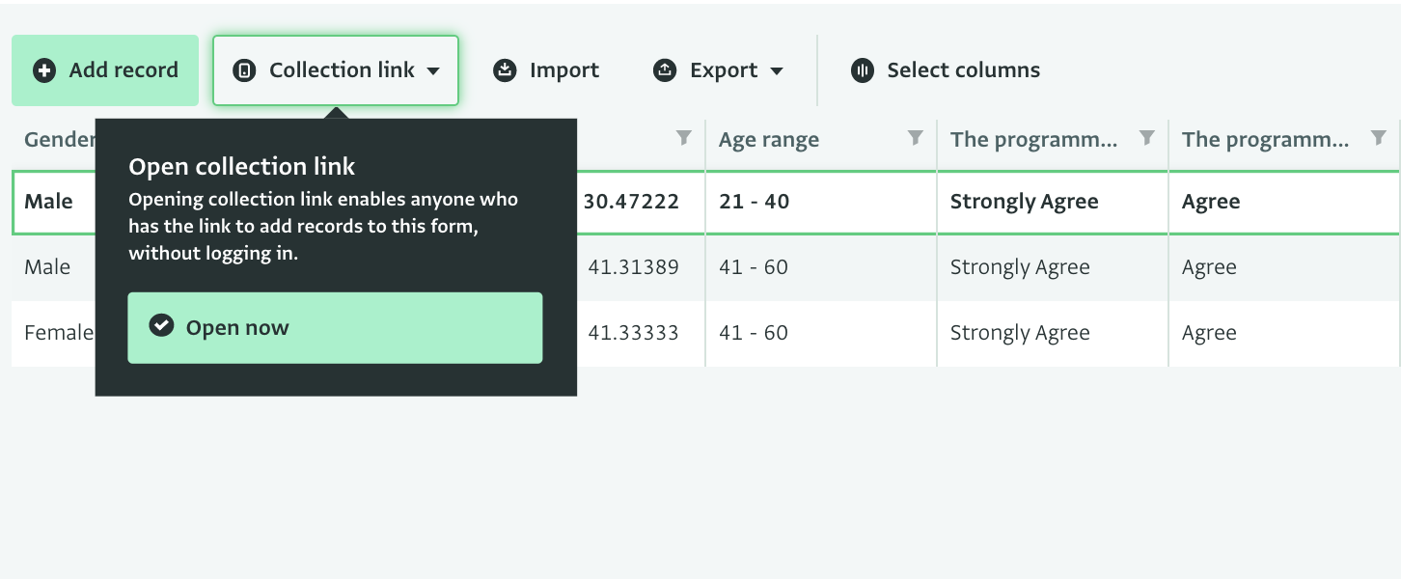Click the value 30.47222

pos(631,202)
